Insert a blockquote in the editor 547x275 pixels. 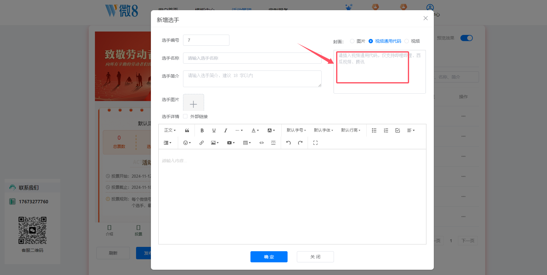[x=187, y=130]
